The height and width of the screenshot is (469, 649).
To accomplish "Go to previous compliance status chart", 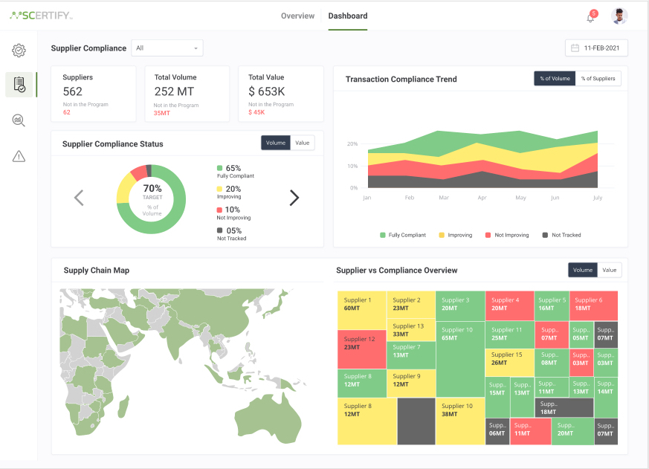I will coord(79,198).
